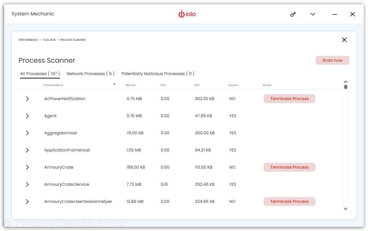Terminate the ArmouryCrate process

290,167
